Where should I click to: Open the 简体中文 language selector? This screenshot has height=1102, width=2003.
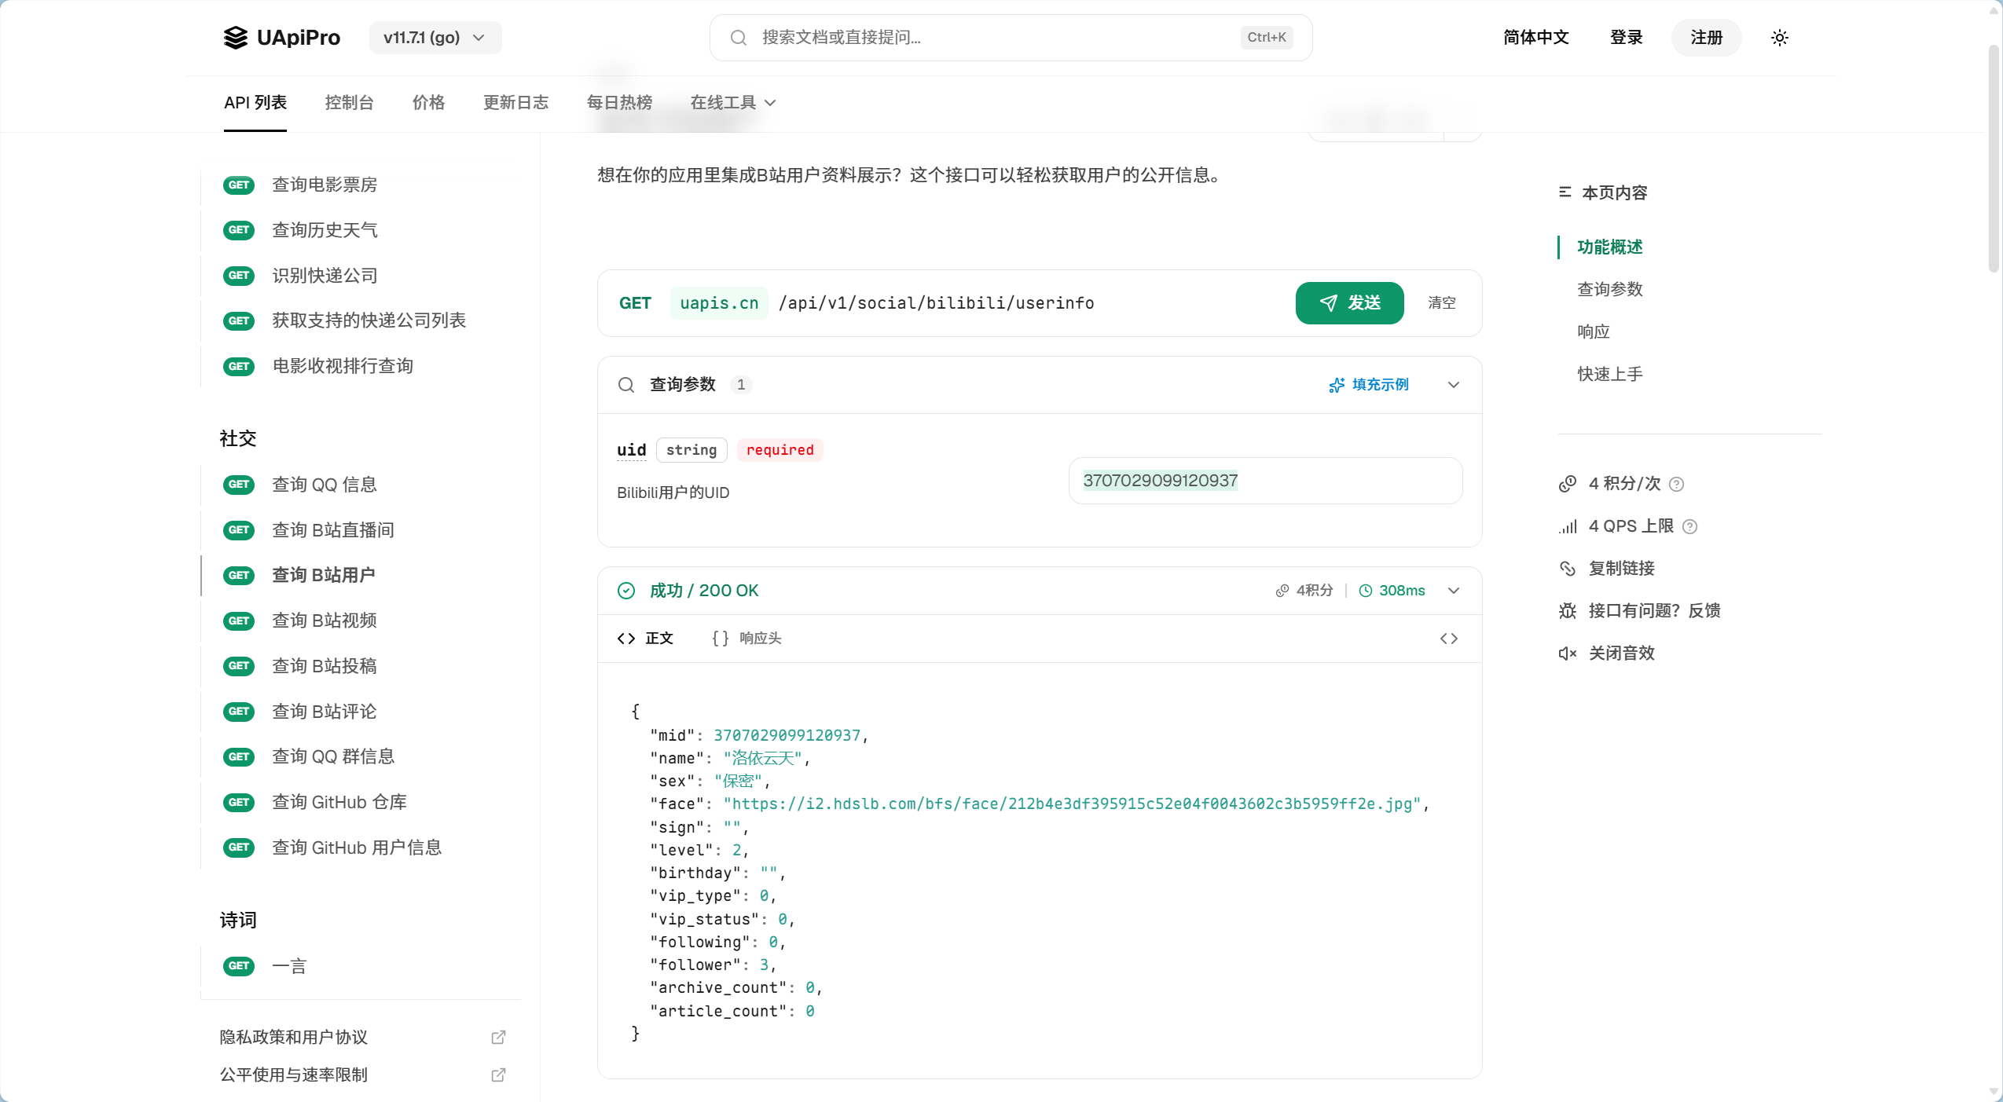1535,38
